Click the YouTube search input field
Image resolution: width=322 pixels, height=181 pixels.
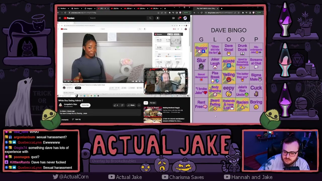tap(117, 18)
